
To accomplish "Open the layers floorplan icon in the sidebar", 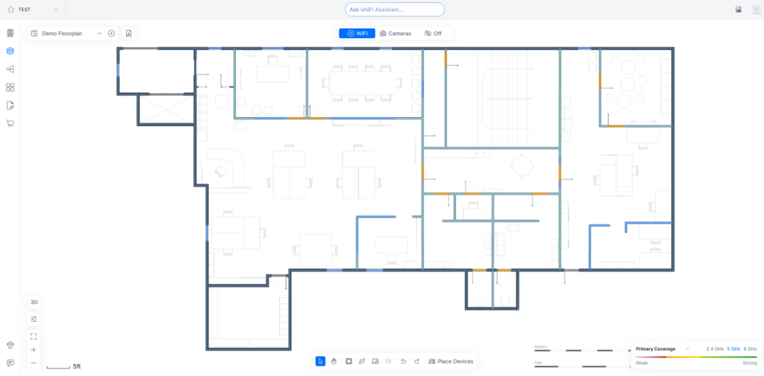I will click(10, 51).
